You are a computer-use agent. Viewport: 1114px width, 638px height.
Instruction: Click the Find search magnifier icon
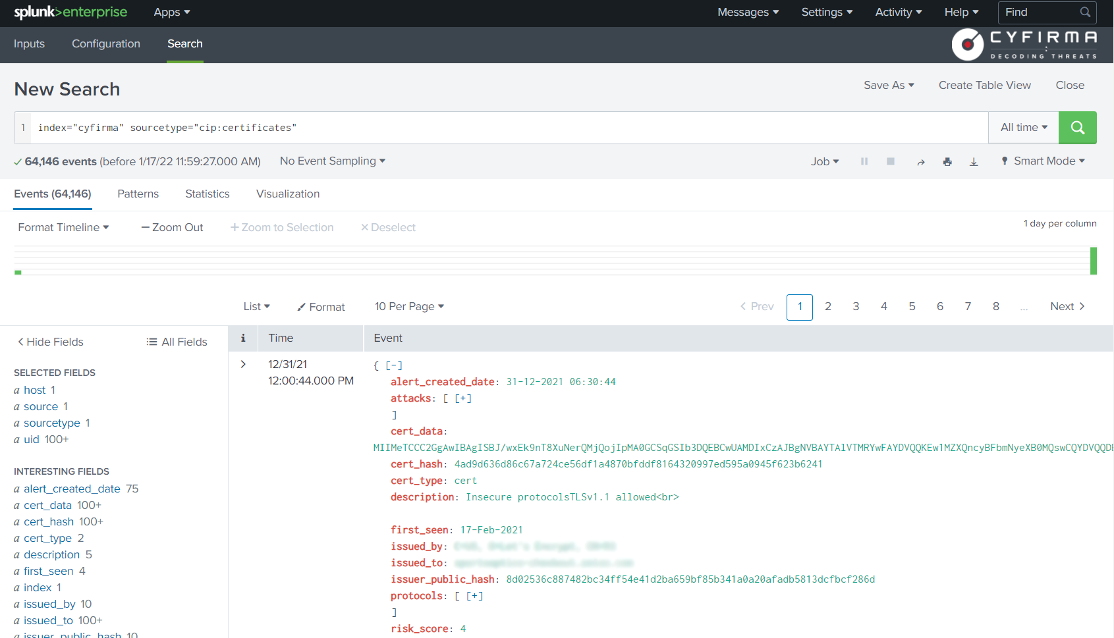(x=1085, y=13)
